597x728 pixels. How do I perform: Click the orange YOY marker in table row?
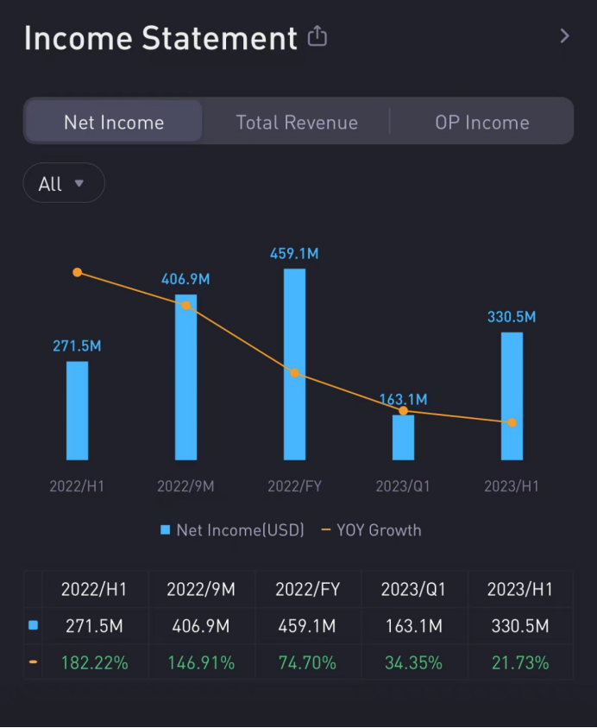pyautogui.click(x=33, y=662)
